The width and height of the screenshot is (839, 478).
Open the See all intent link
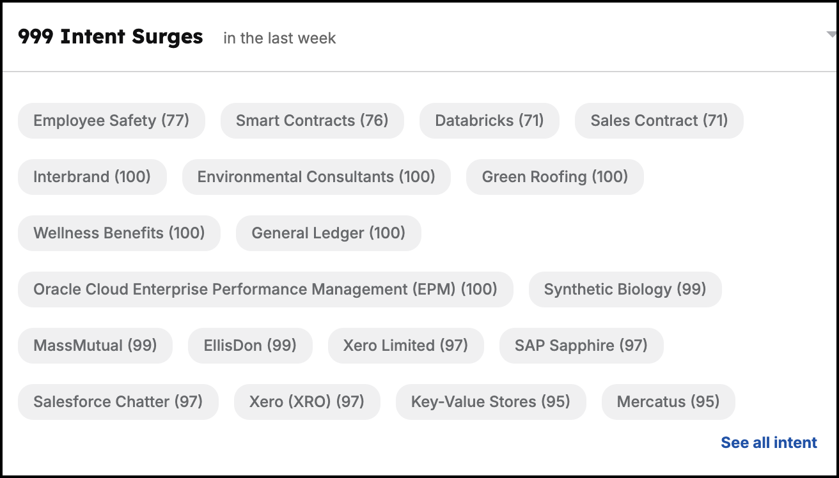pos(769,442)
